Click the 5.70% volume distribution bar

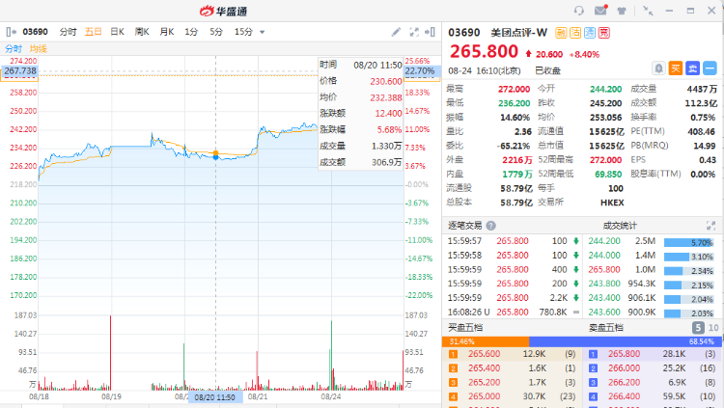click(x=689, y=242)
